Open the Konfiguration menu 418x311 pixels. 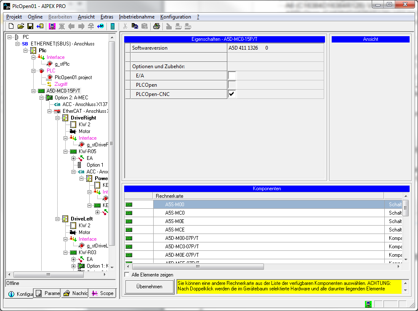(x=176, y=17)
